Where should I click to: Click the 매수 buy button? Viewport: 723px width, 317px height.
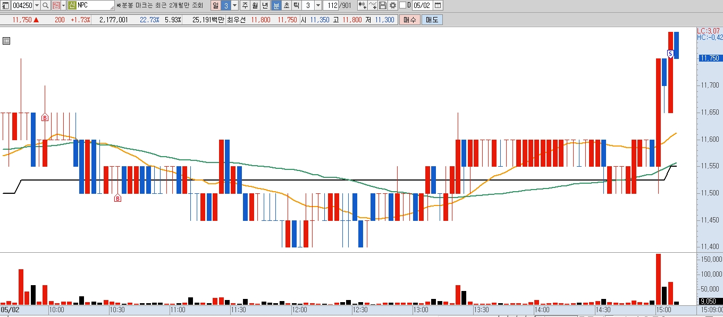tap(409, 20)
